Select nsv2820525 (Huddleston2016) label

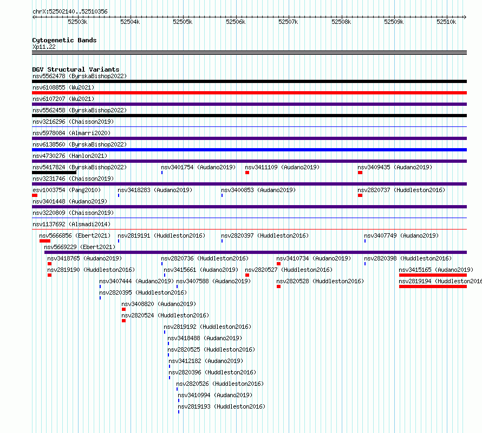click(211, 349)
